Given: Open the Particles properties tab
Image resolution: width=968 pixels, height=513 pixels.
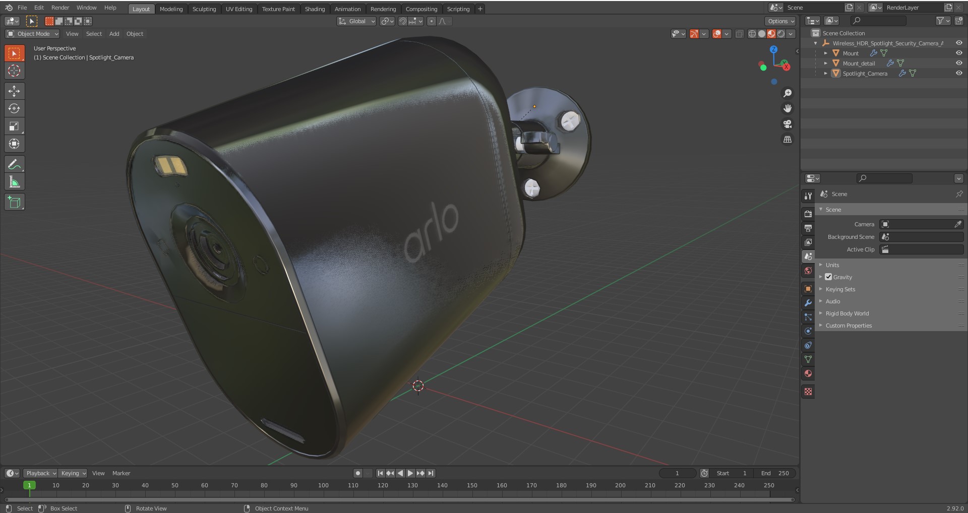Looking at the screenshot, I should 808,317.
